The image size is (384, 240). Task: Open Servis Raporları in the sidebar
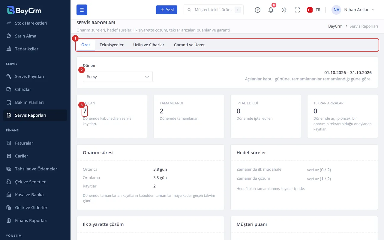[35, 115]
